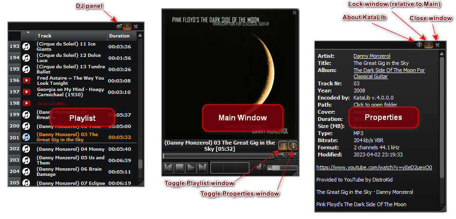Click the time display box
This screenshot has width=456, height=219.
click(230, 168)
